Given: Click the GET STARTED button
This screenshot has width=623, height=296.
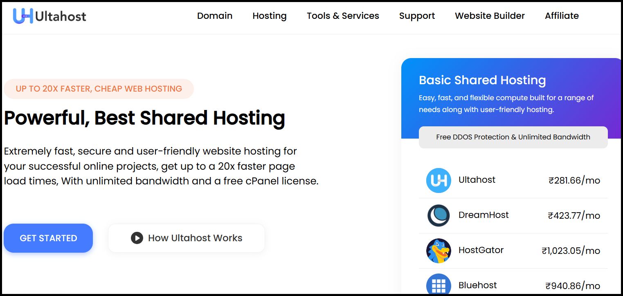Looking at the screenshot, I should pos(48,238).
